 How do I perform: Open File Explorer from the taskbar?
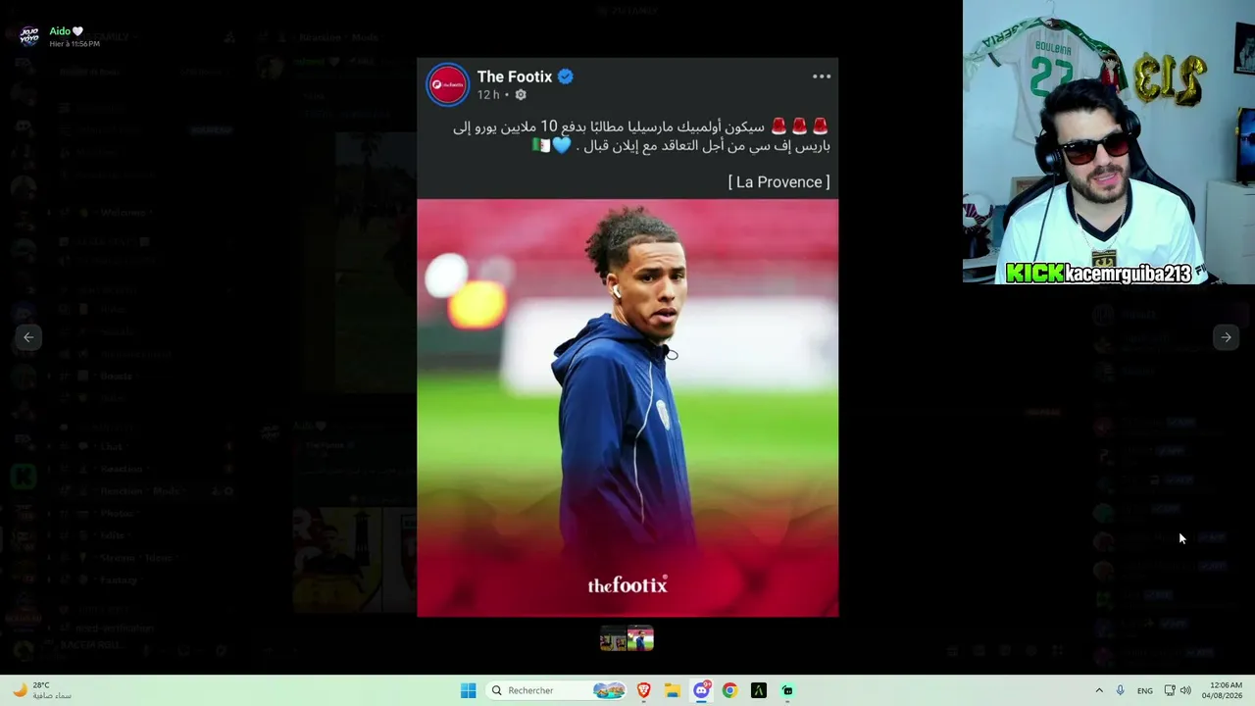pos(673,690)
